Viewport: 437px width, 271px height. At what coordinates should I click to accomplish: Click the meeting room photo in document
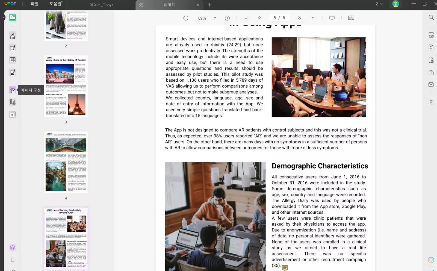(x=319, y=77)
